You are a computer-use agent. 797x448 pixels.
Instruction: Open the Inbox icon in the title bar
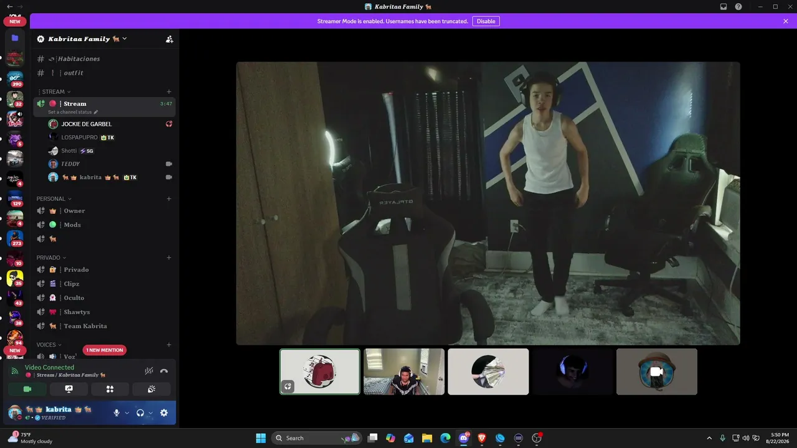[724, 7]
